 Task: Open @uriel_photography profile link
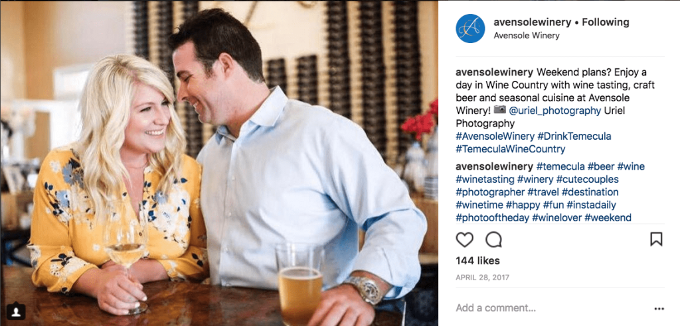[554, 111]
